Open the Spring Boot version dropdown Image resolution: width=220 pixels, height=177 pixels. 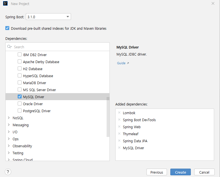(x=48, y=17)
